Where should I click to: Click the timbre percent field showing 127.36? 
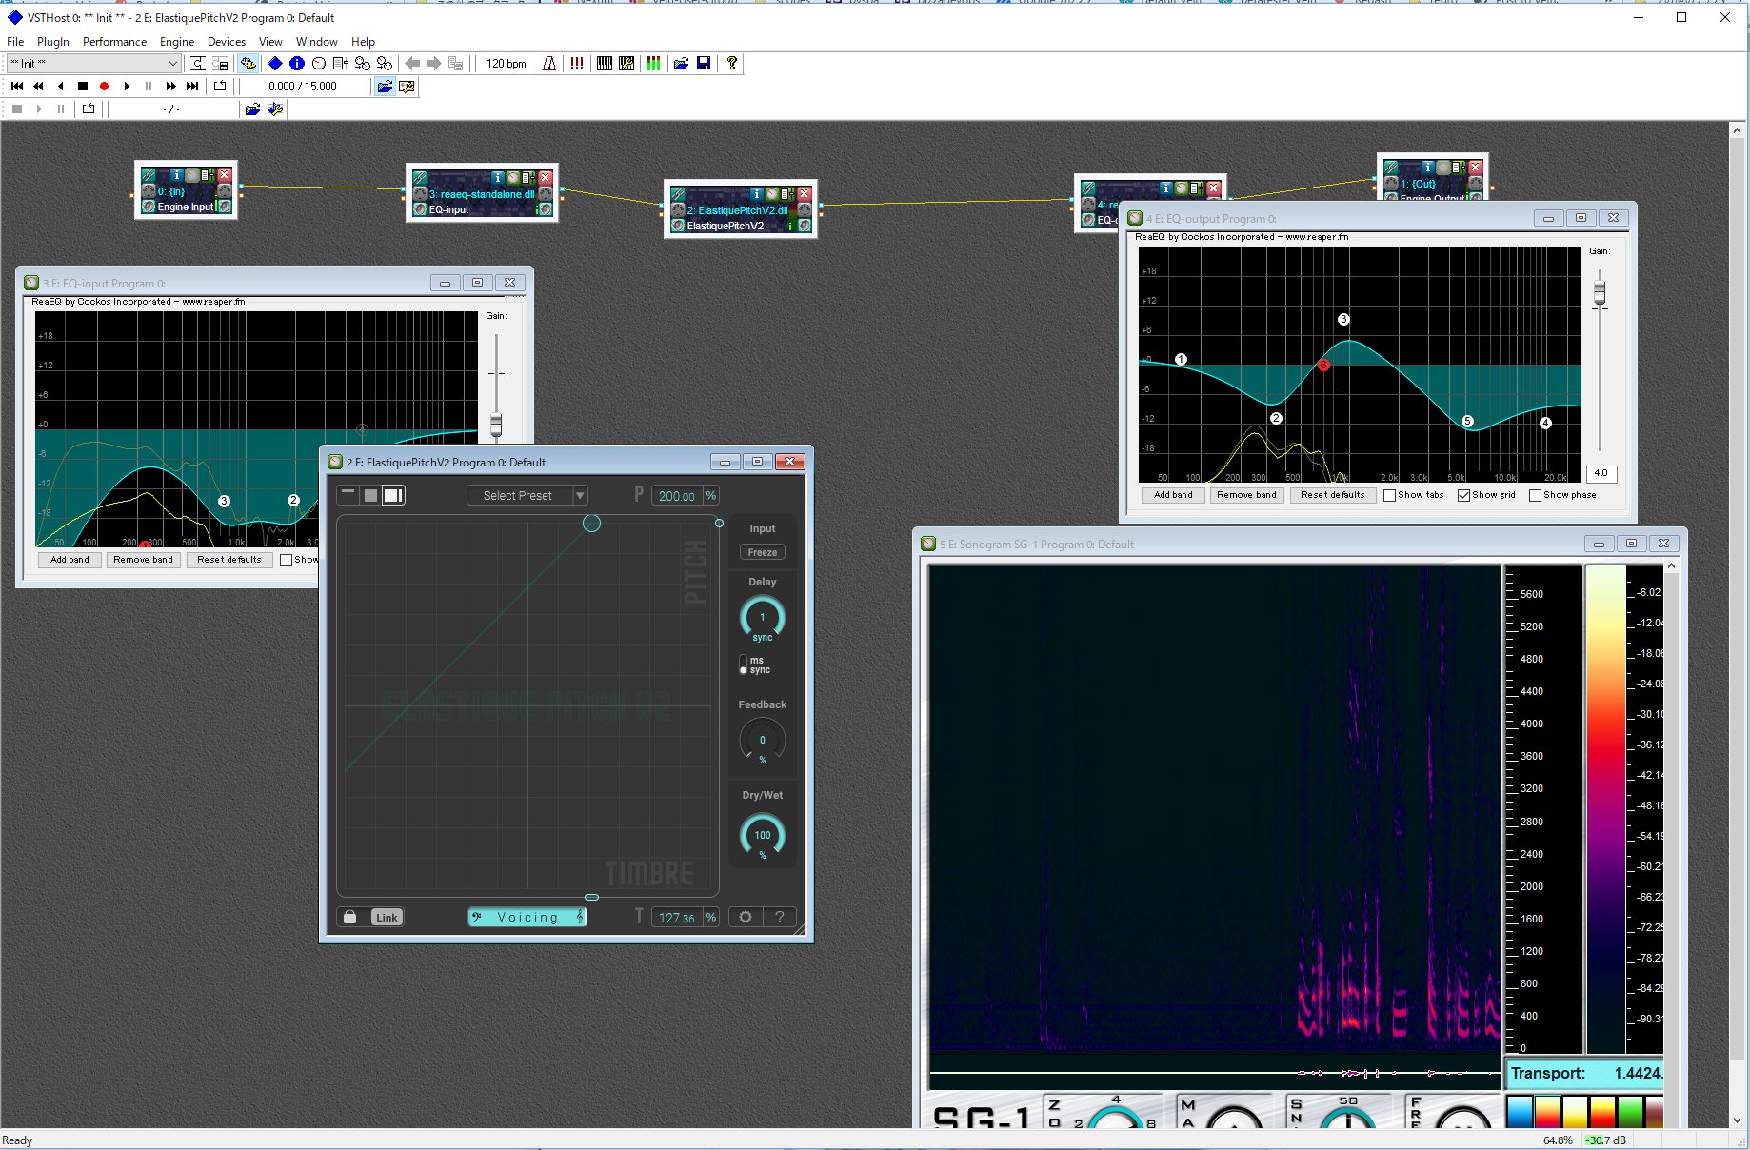point(678,917)
